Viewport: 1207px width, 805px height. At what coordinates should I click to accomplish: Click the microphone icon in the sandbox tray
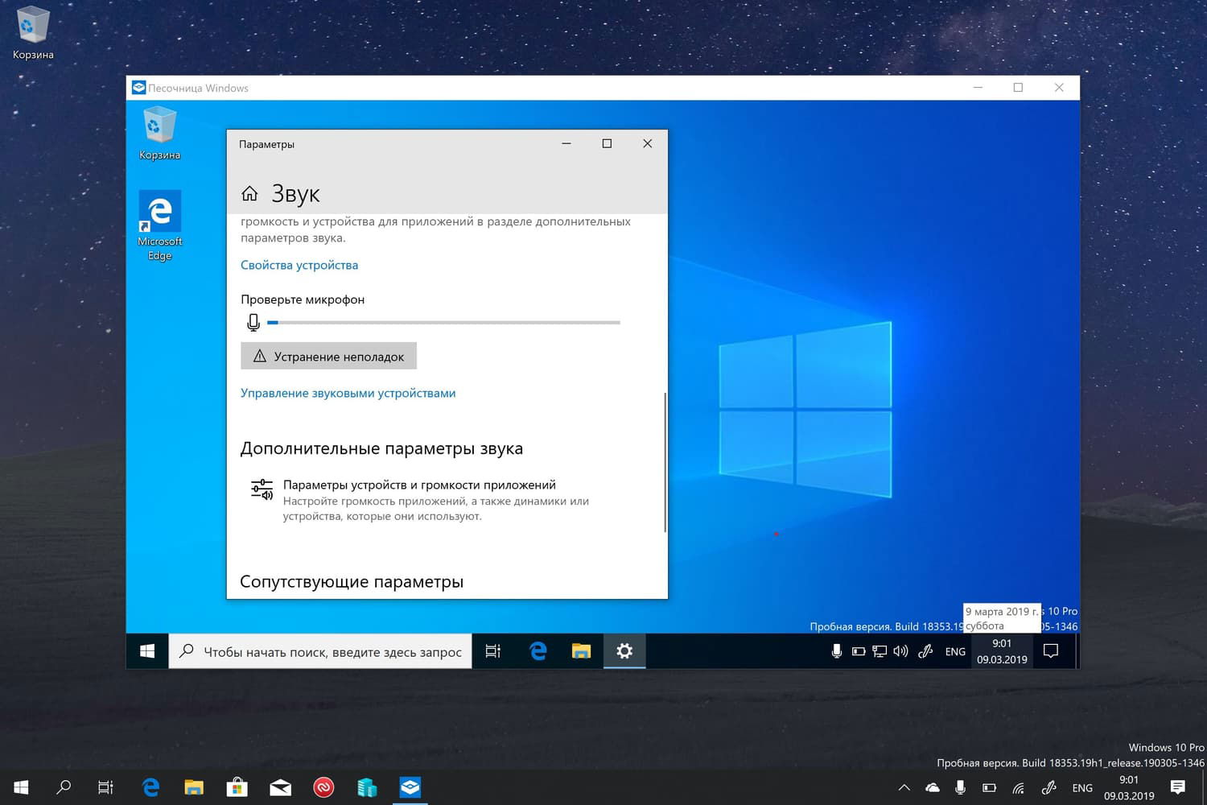tap(837, 650)
